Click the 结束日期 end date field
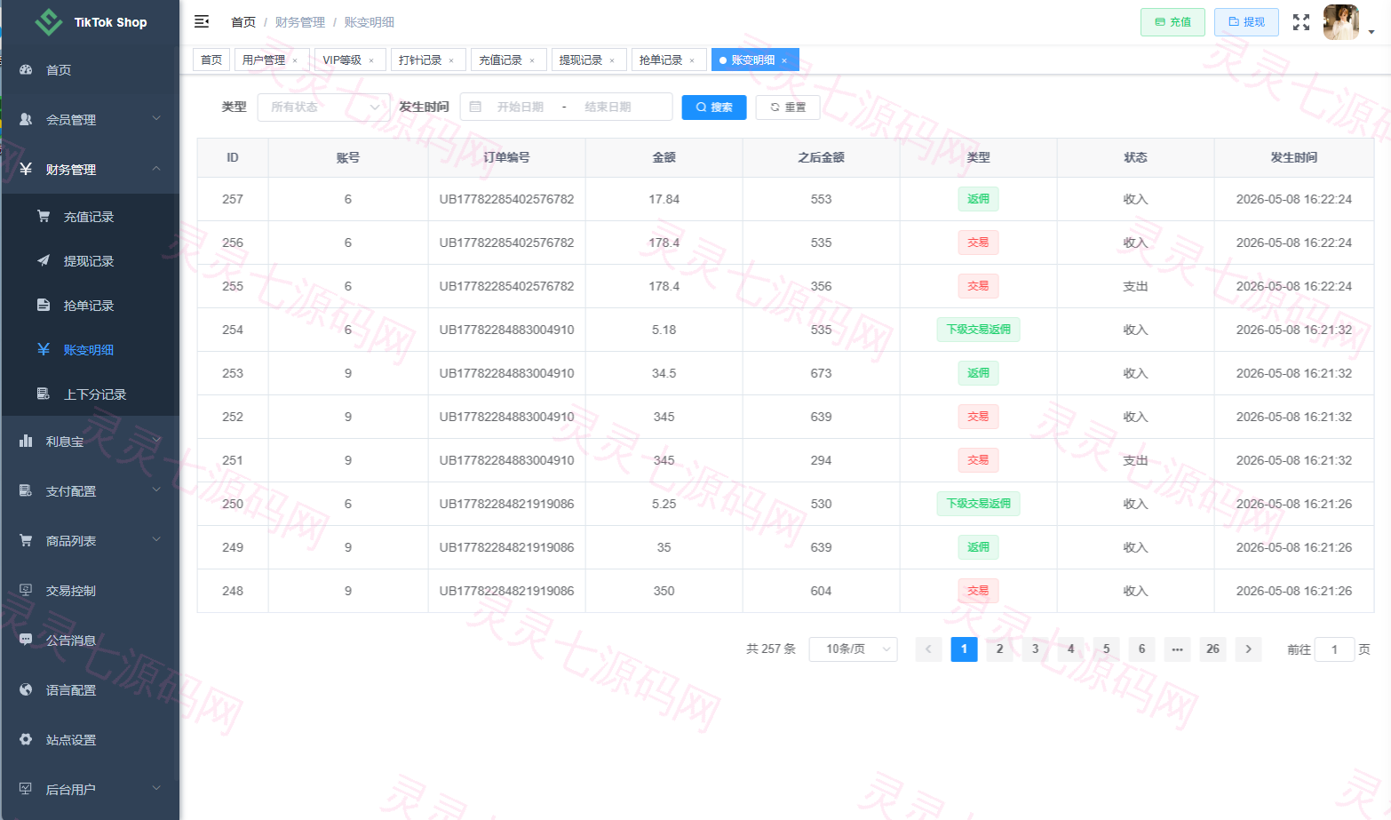This screenshot has width=1391, height=820. [608, 107]
